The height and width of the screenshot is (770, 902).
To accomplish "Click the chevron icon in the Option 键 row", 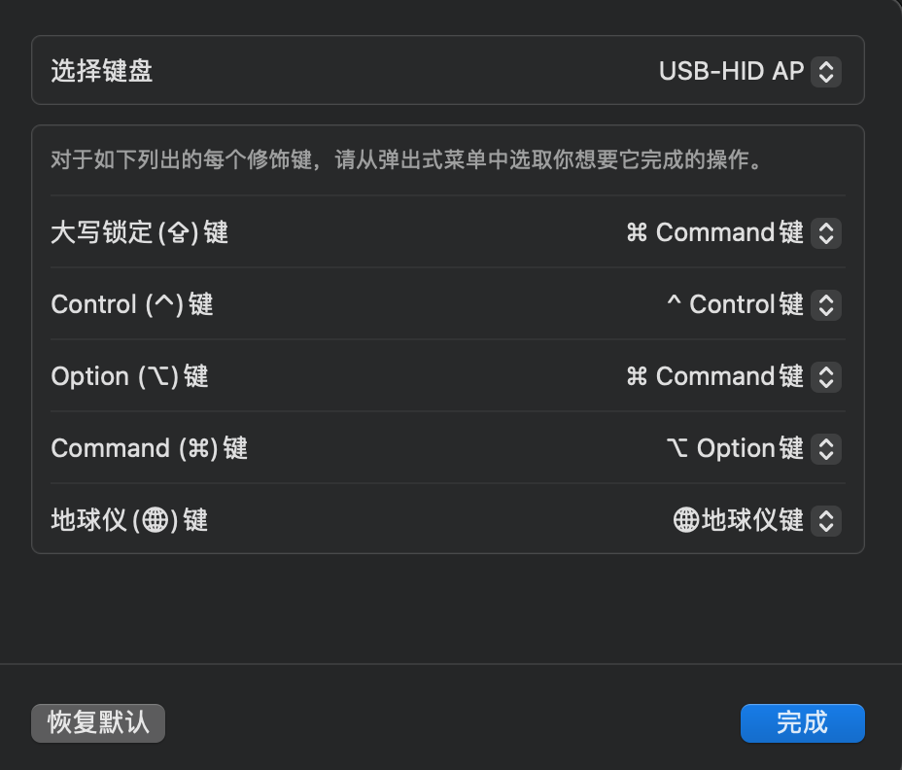I will 825,376.
